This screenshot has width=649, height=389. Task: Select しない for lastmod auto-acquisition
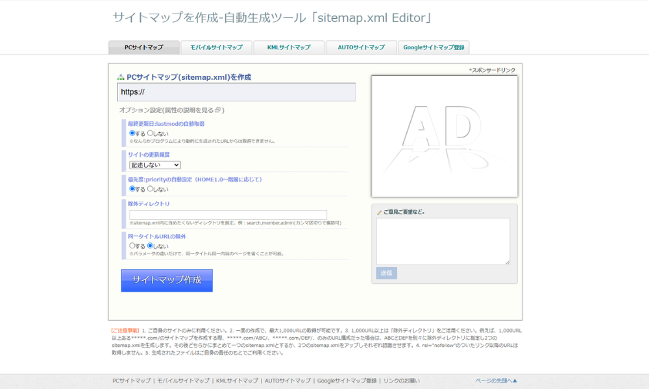point(151,134)
